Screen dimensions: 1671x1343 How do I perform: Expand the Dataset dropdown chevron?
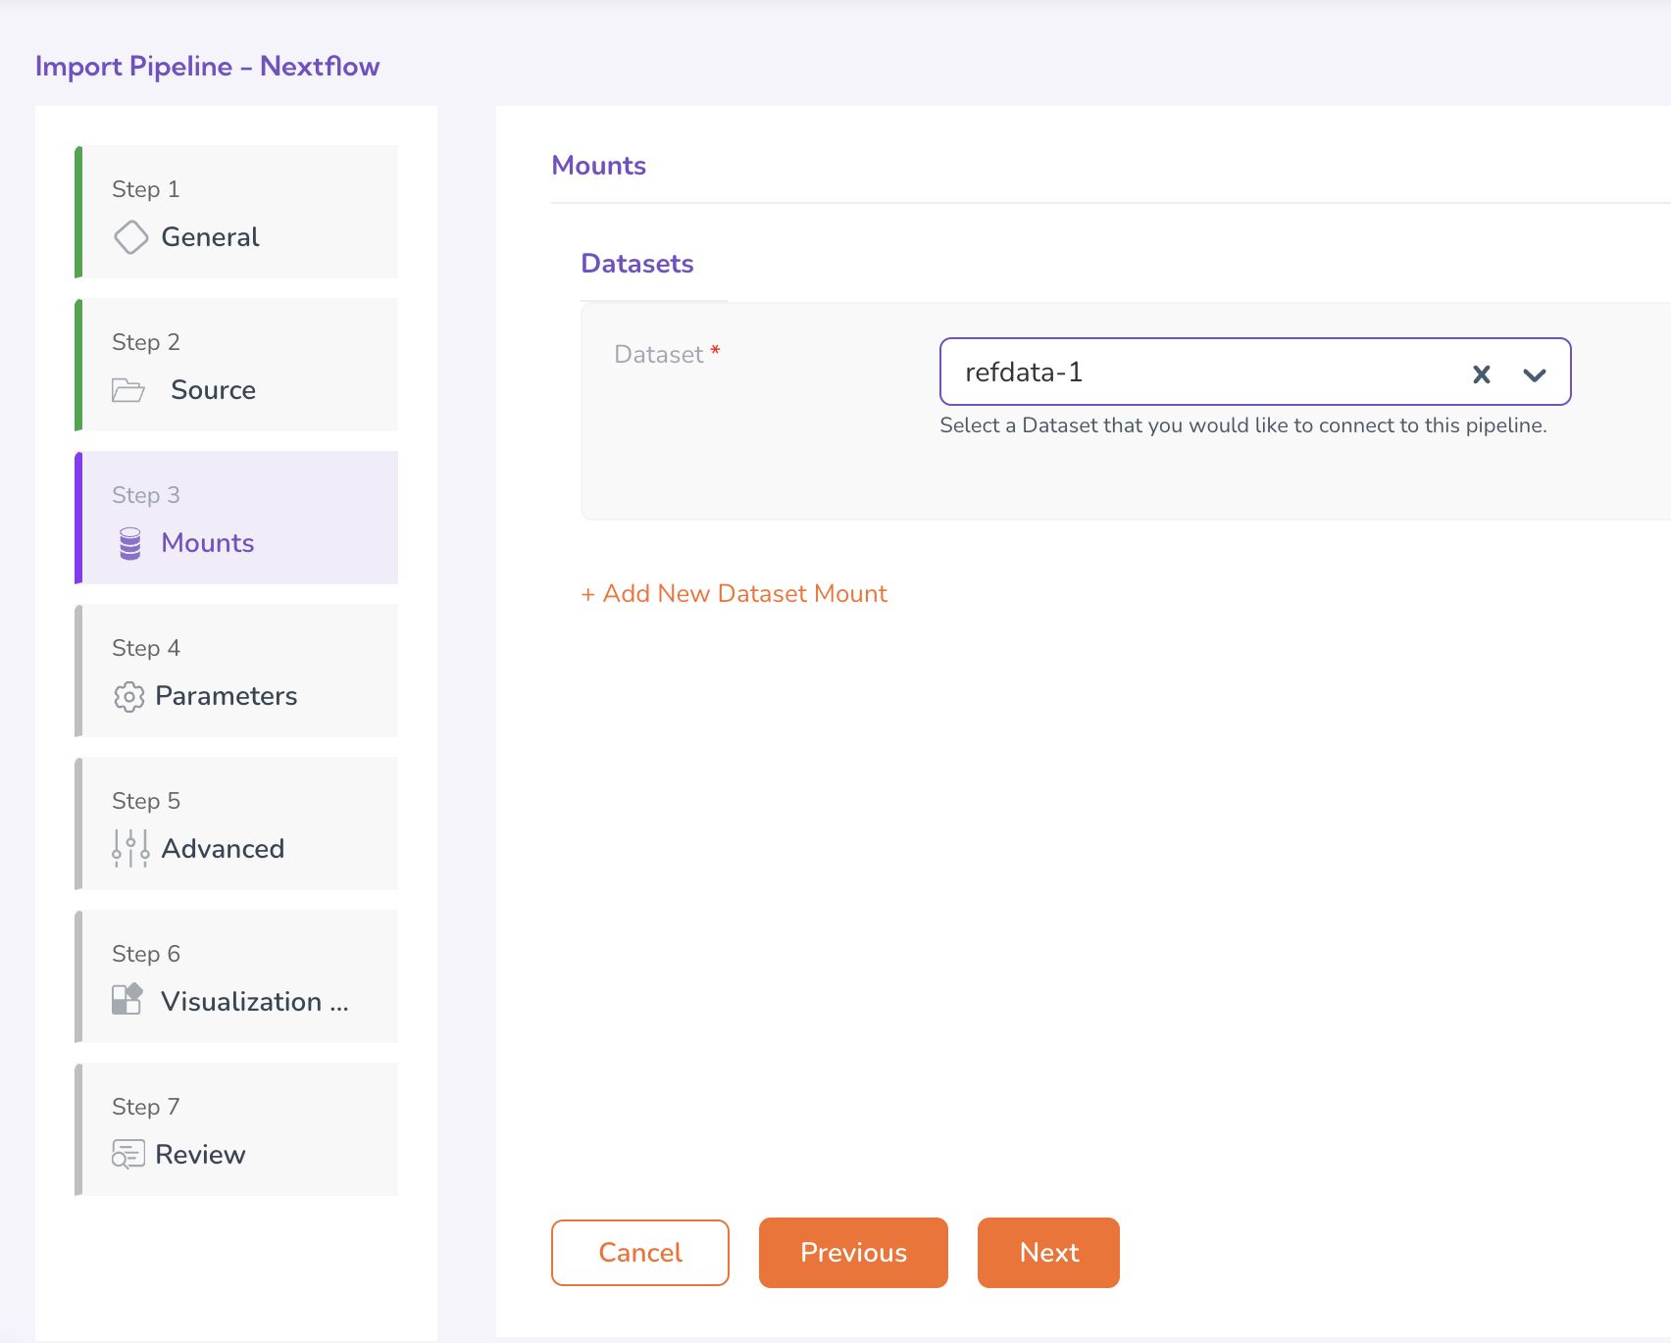pos(1534,373)
